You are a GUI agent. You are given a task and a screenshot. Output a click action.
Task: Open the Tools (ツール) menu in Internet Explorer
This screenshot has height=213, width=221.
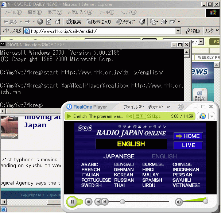pyautogui.click(x=106, y=12)
